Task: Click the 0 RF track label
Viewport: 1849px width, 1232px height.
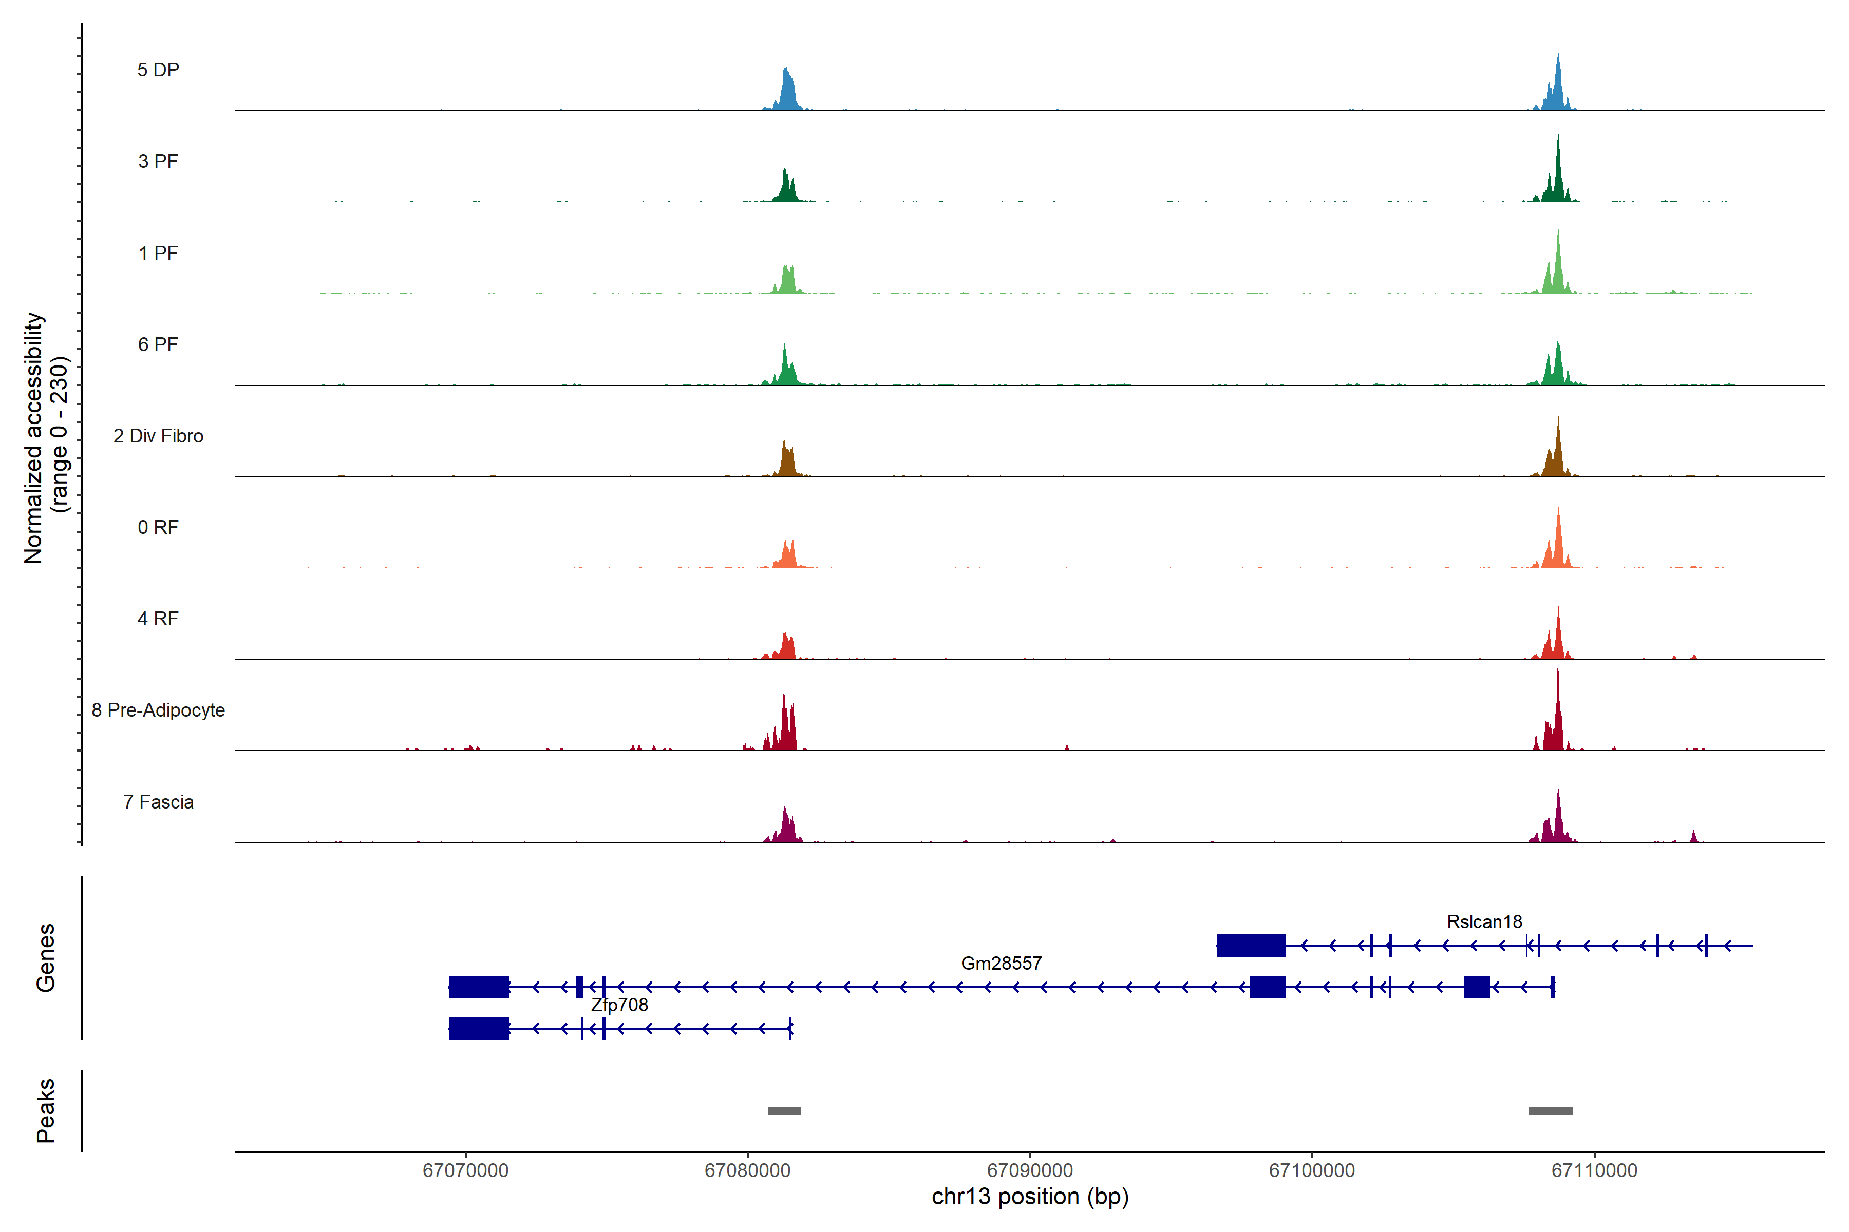Action: tap(158, 527)
